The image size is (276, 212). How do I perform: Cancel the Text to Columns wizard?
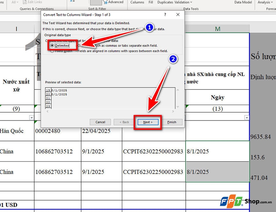(100, 122)
